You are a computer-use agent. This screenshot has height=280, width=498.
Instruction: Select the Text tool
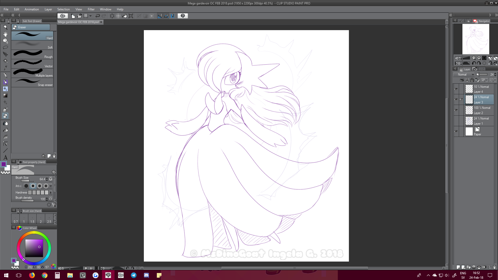(5, 157)
